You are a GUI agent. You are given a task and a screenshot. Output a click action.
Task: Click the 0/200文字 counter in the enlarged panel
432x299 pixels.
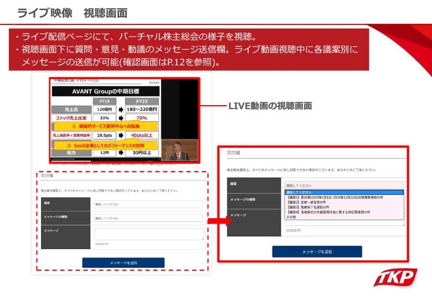point(293,230)
